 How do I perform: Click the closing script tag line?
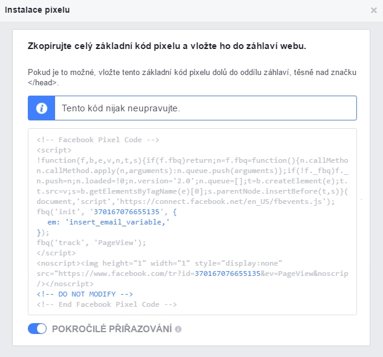[56, 253]
